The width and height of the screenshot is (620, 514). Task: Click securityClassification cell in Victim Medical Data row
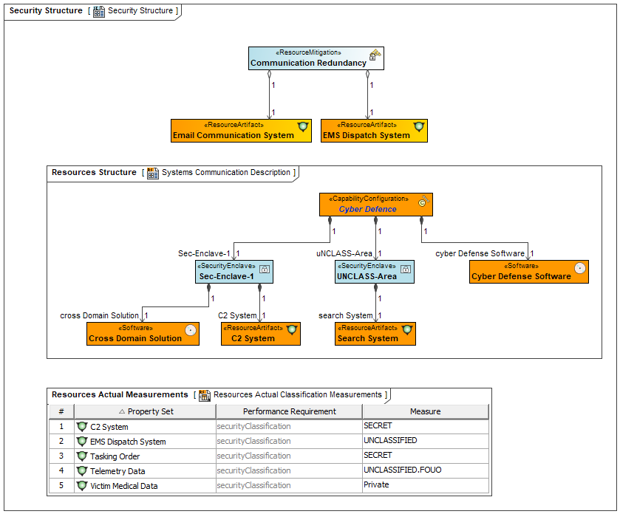pyautogui.click(x=289, y=485)
